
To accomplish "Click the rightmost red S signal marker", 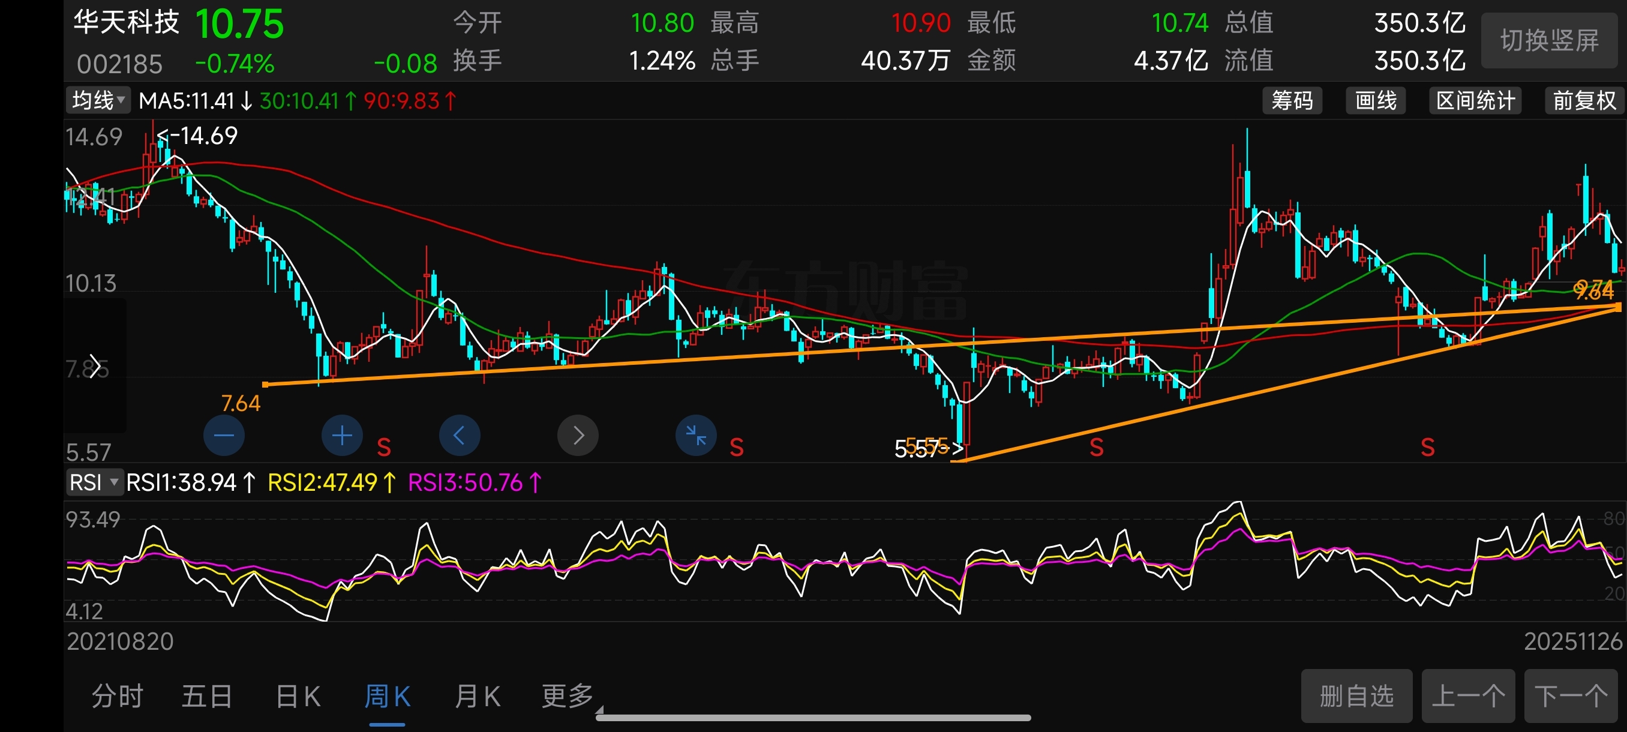I will point(1427,448).
